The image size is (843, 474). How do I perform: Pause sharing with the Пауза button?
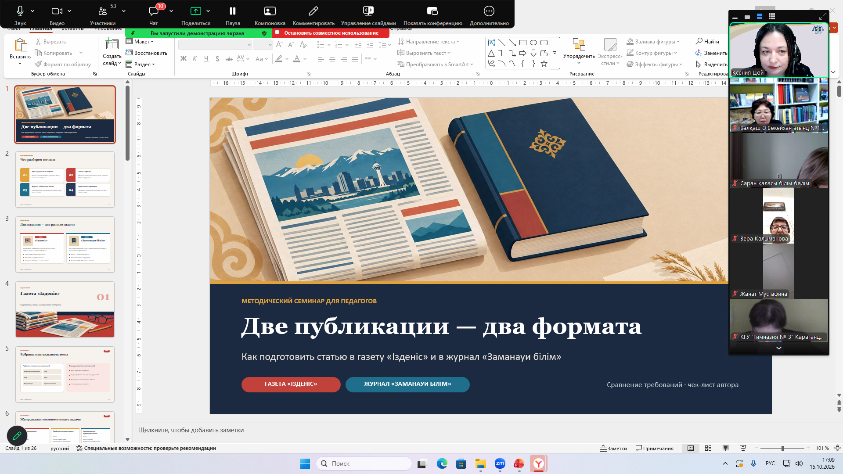[x=233, y=15]
